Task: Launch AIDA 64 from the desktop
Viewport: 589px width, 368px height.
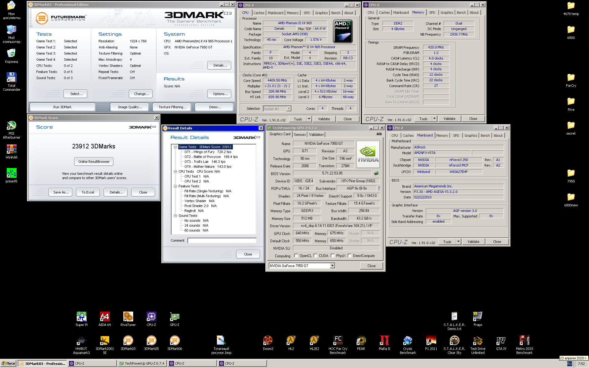Action: pos(105,319)
